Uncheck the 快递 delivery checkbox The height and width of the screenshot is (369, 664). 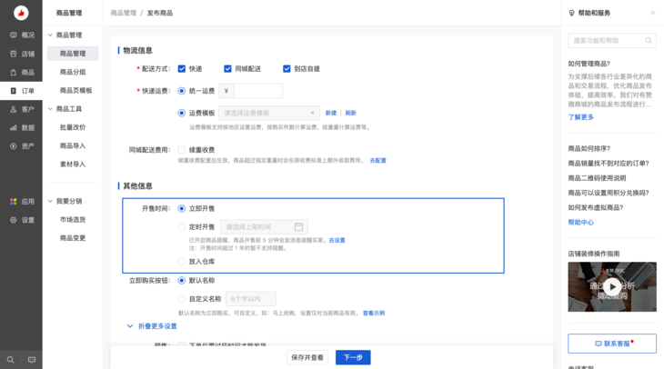pos(182,68)
